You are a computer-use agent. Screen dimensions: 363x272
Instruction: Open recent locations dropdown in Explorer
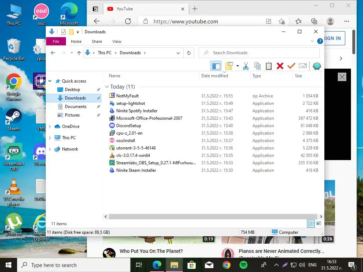click(x=72, y=53)
